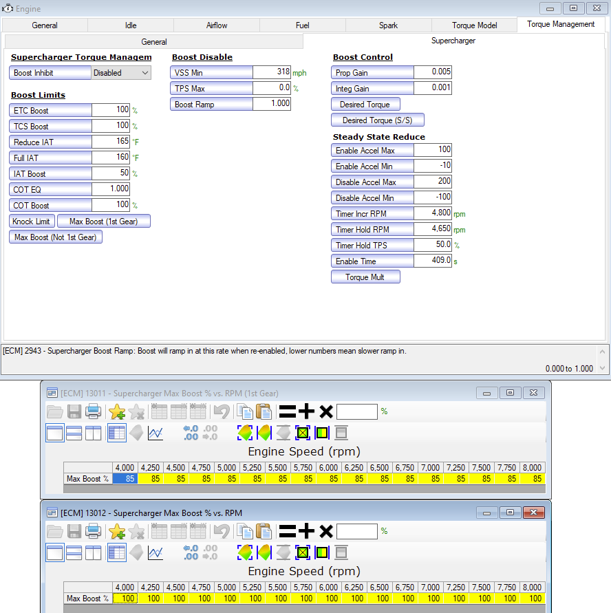The width and height of the screenshot is (611, 613).
Task: Click save icon in the 13012 table toolbar
Action: pos(74,531)
